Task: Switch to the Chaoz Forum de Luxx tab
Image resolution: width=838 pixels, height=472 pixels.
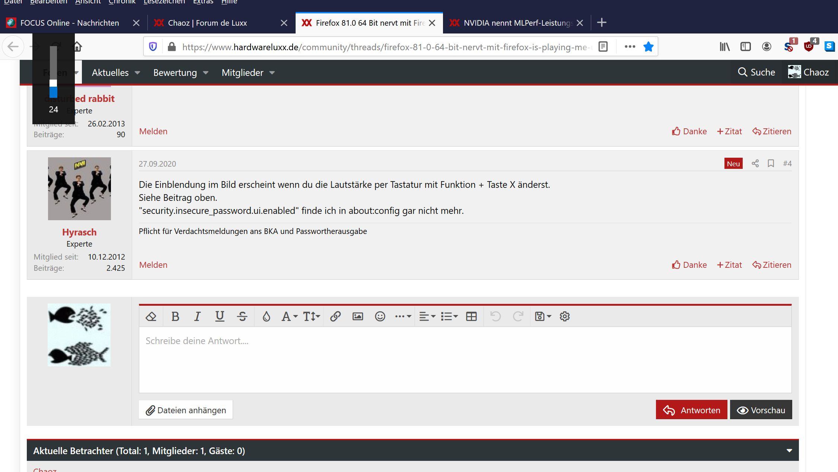Action: click(x=222, y=23)
